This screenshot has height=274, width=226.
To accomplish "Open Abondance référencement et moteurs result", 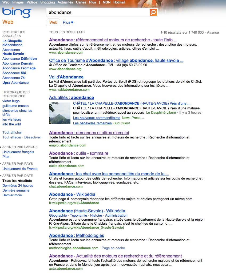I will [113, 40].
